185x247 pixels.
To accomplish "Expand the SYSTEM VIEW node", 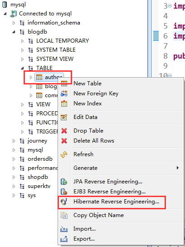I will click(23, 59).
